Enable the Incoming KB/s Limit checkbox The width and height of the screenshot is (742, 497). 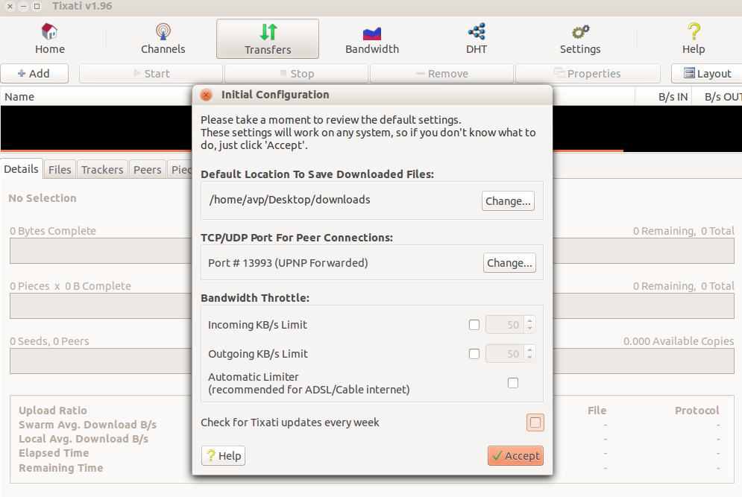pyautogui.click(x=474, y=325)
